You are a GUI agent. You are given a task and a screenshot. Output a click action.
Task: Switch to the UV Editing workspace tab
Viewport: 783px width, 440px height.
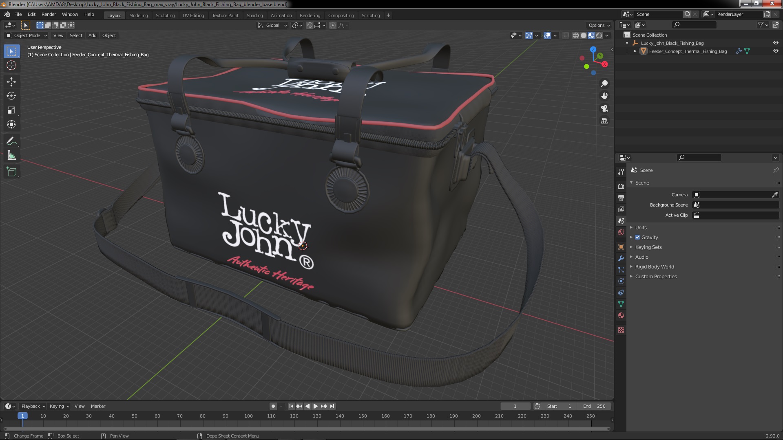[x=193, y=15]
